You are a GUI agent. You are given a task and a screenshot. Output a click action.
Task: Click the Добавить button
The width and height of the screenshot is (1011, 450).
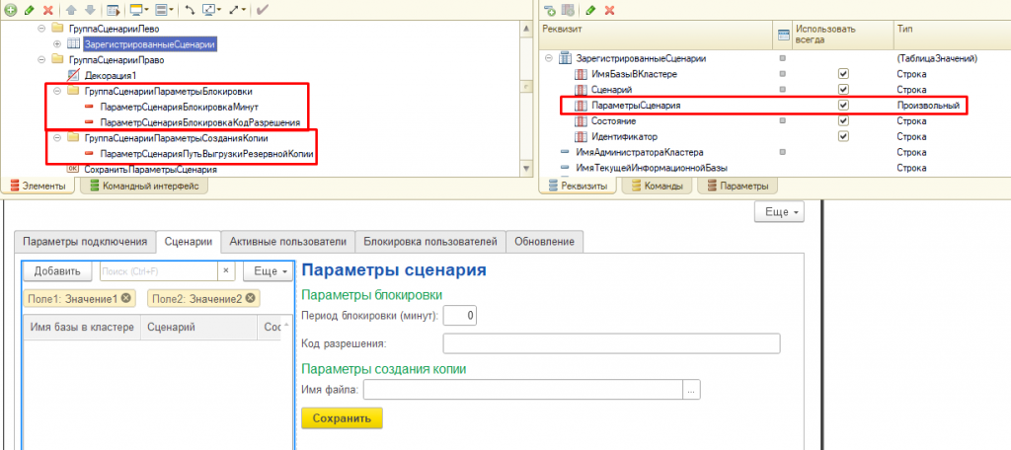57,271
